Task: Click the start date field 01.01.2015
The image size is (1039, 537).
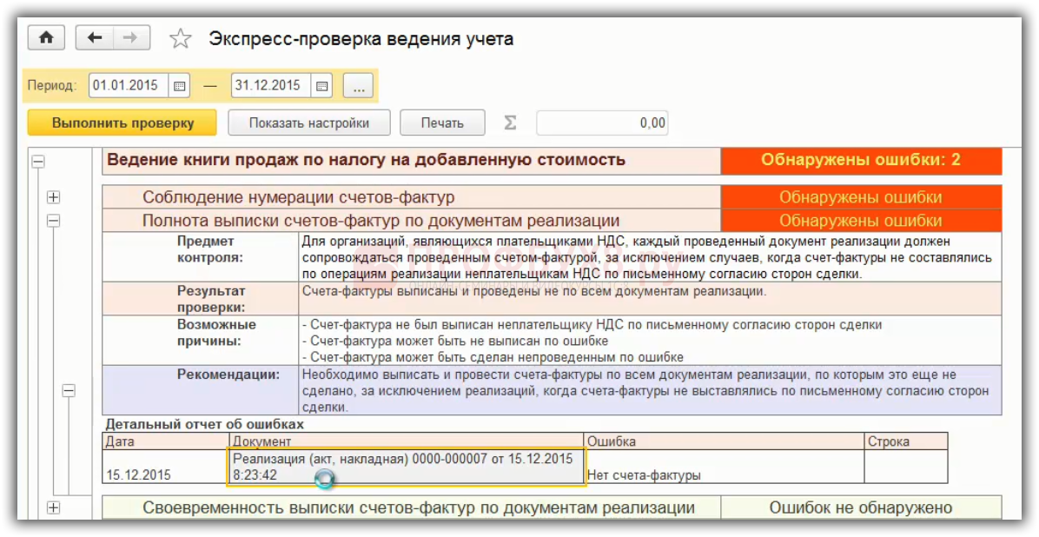Action: (x=127, y=86)
